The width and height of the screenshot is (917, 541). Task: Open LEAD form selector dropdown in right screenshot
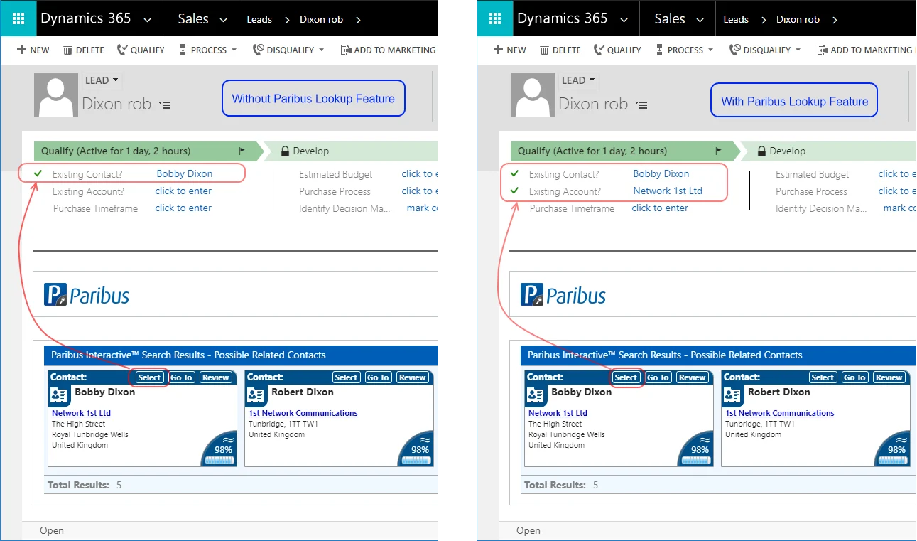[579, 80]
